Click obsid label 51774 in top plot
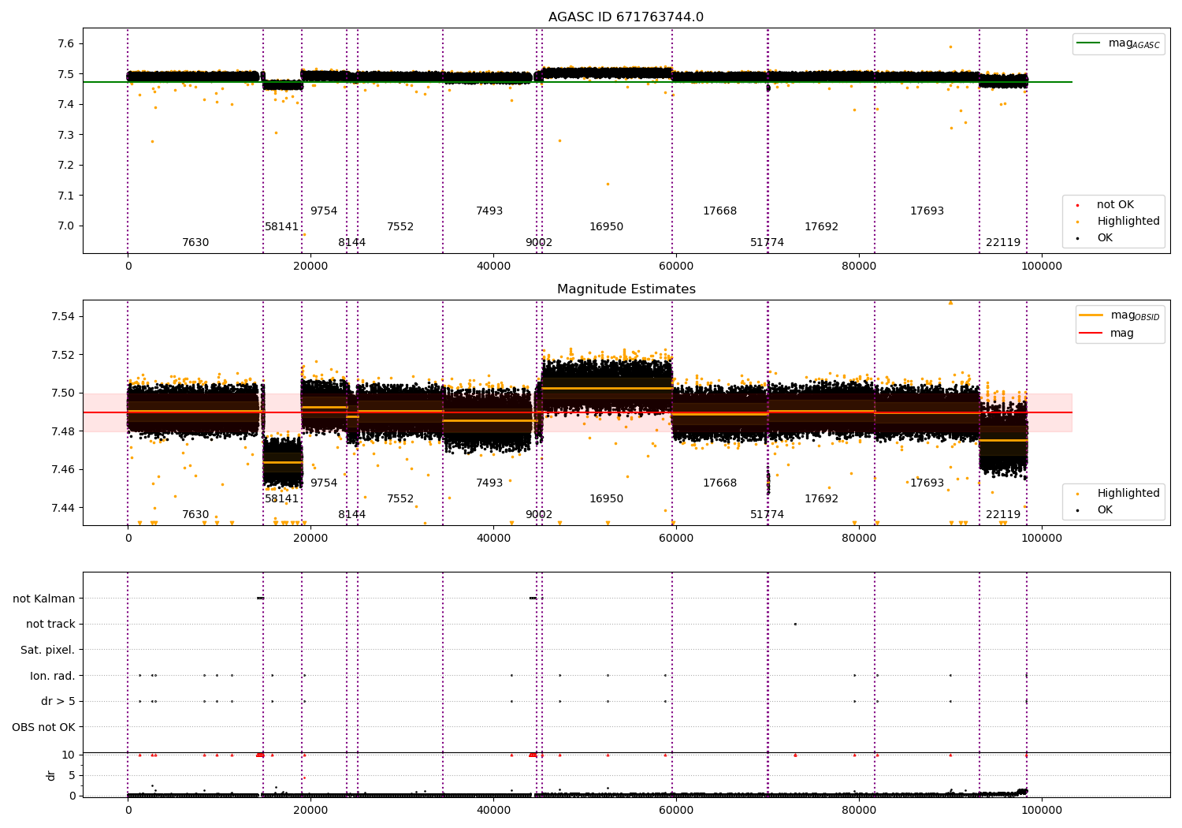This screenshot has height=828, width=1182. [x=768, y=243]
